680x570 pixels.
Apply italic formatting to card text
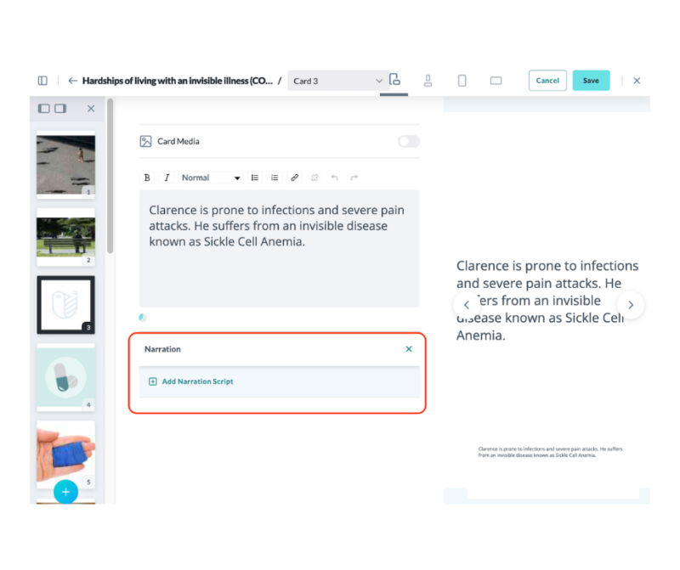[167, 178]
